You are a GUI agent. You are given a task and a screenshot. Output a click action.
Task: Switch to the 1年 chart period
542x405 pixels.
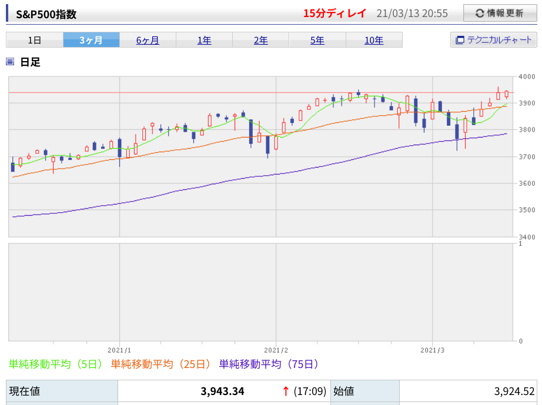205,40
